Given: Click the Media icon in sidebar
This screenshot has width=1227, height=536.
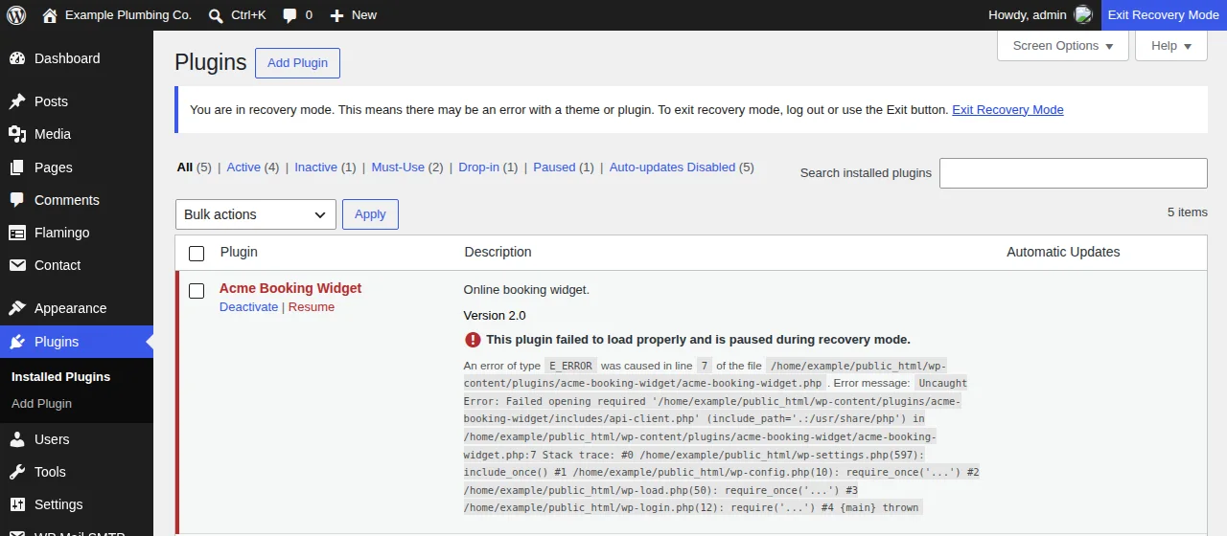Looking at the screenshot, I should click(17, 134).
